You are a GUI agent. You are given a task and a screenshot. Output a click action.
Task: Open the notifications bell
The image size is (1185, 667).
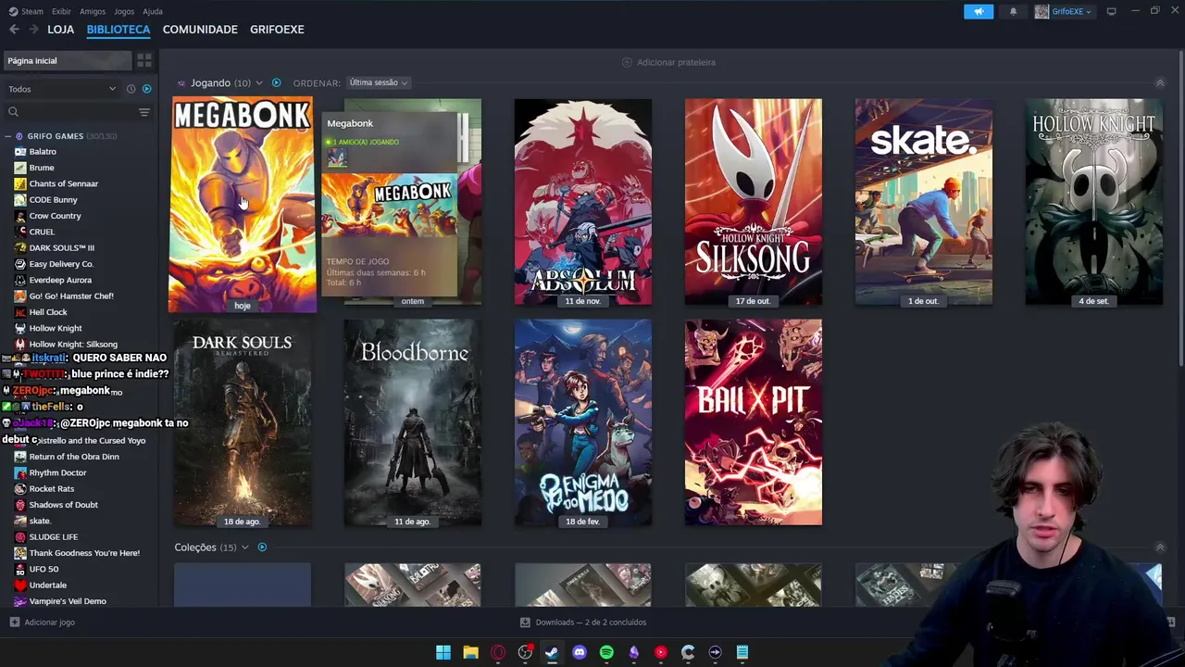pos(1013,11)
